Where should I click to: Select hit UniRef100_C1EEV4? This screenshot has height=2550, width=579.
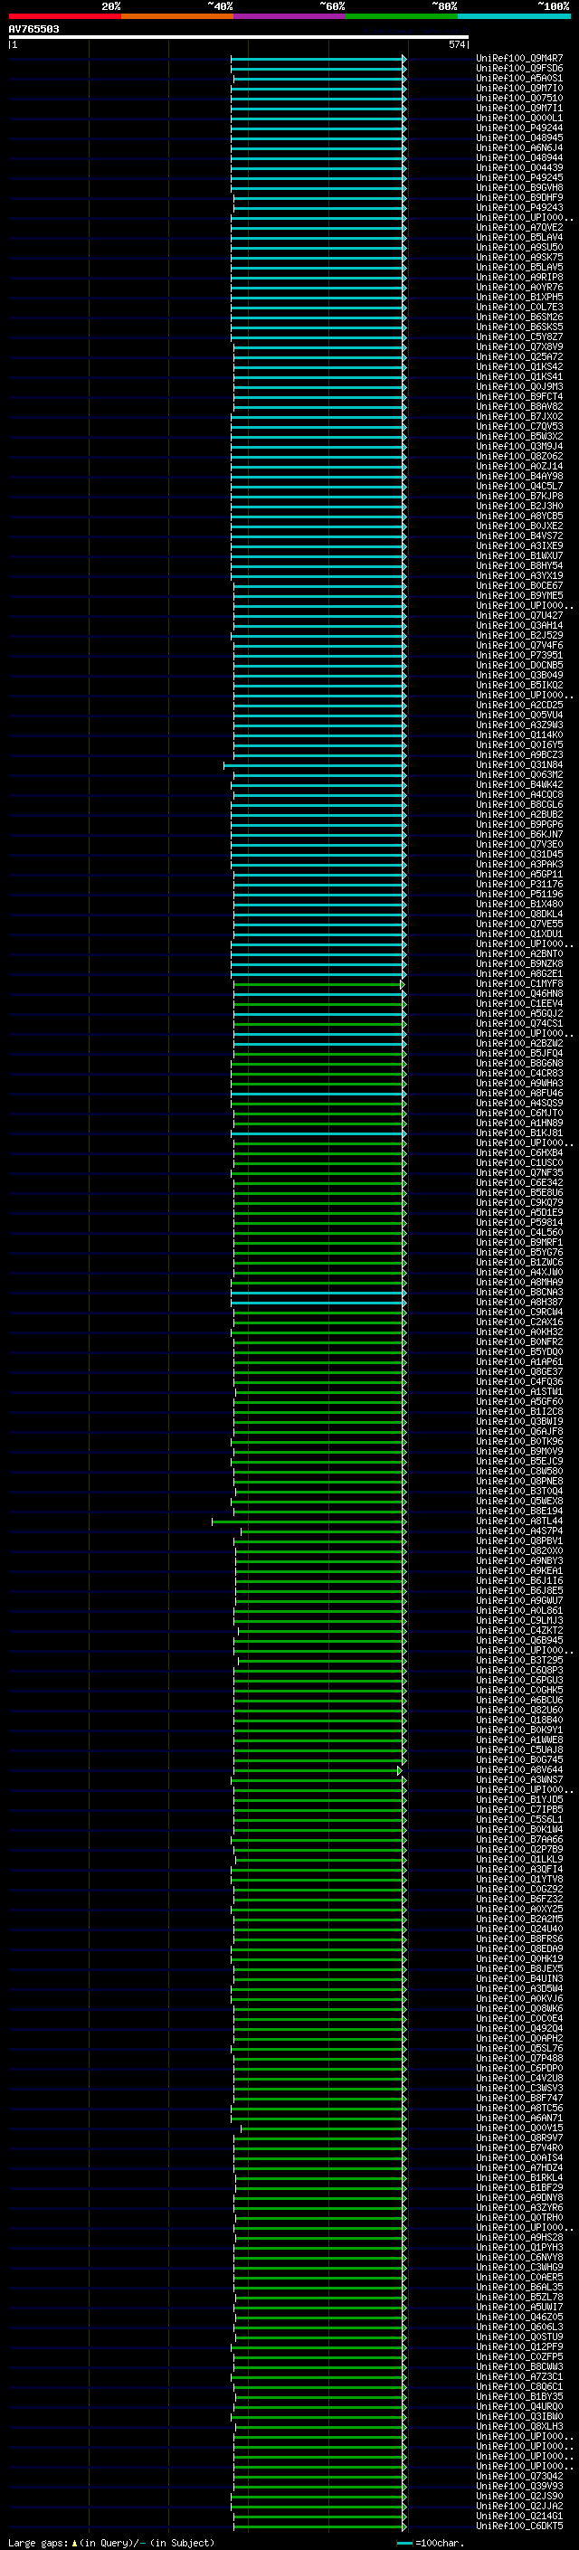point(519,1003)
